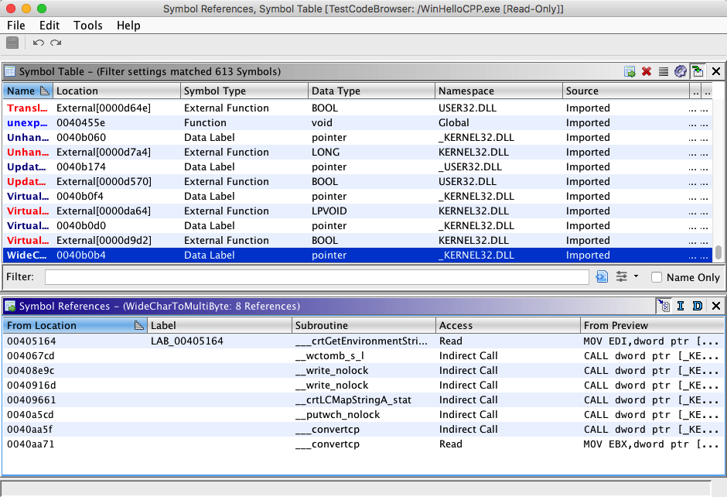727x497 pixels.
Task: Toggle the Symbol References S icon
Action: point(664,306)
